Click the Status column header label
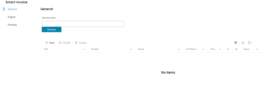261x96 pixels. point(246,49)
